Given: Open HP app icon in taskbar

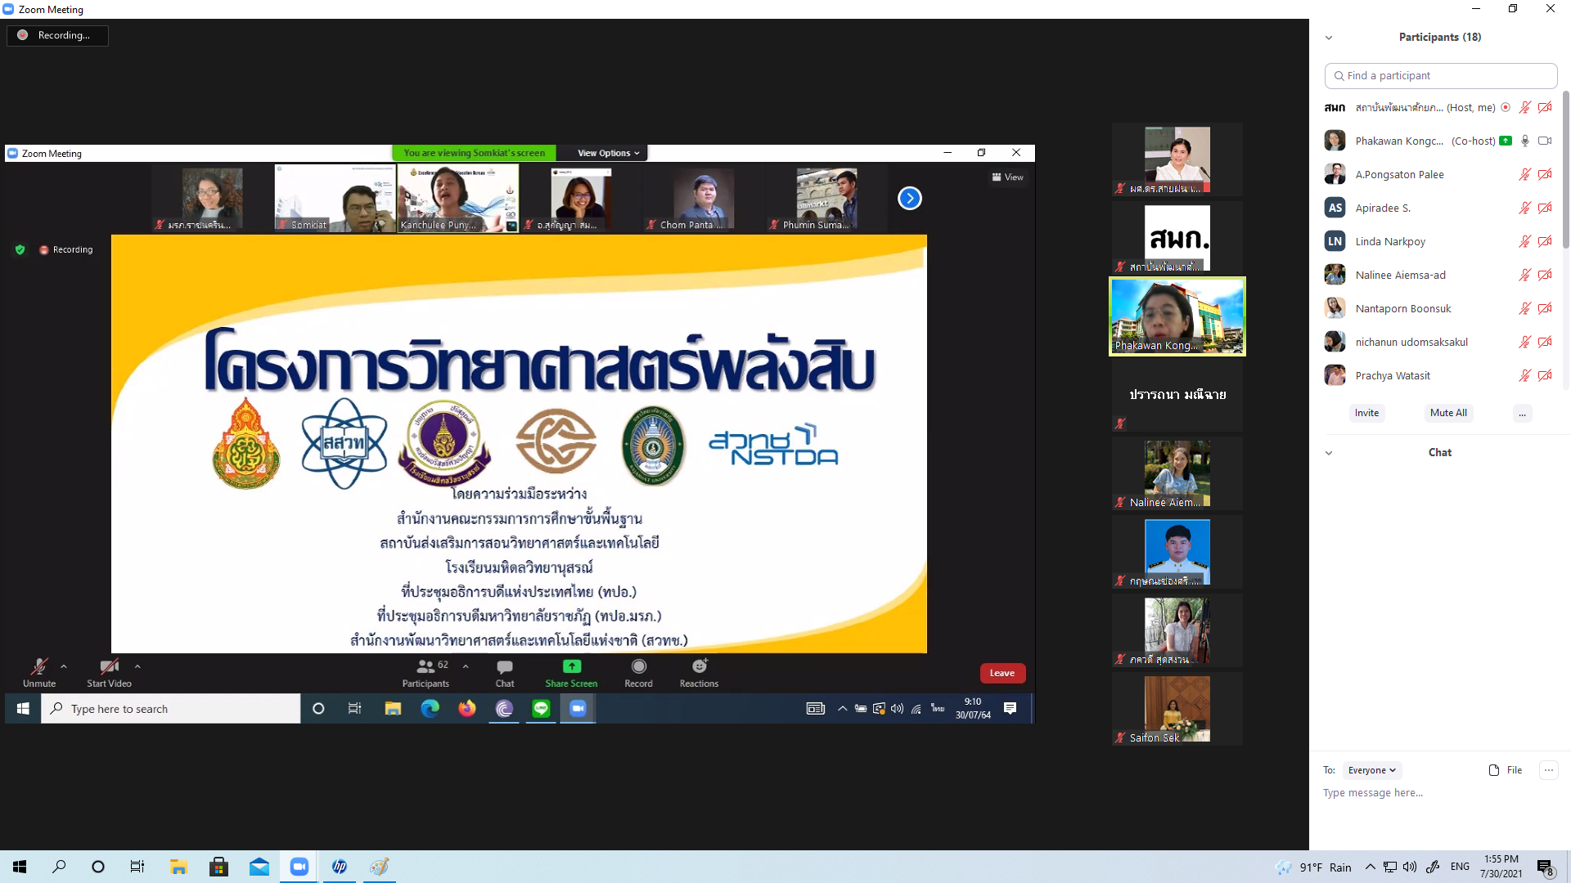Looking at the screenshot, I should tap(340, 867).
